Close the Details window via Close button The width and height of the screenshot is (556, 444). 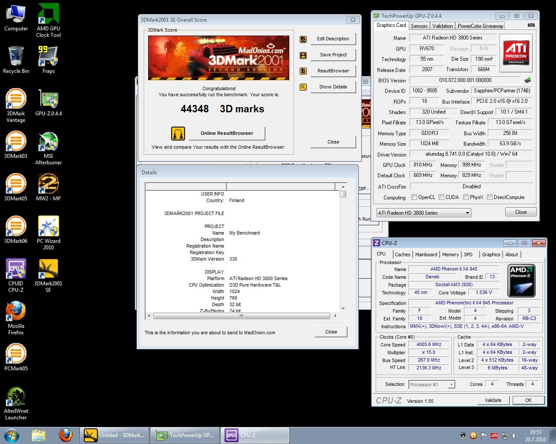tap(331, 332)
